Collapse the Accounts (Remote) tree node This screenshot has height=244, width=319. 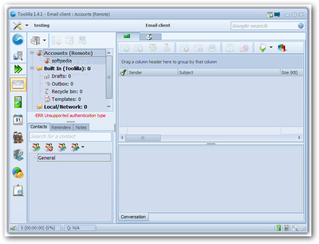click(32, 53)
